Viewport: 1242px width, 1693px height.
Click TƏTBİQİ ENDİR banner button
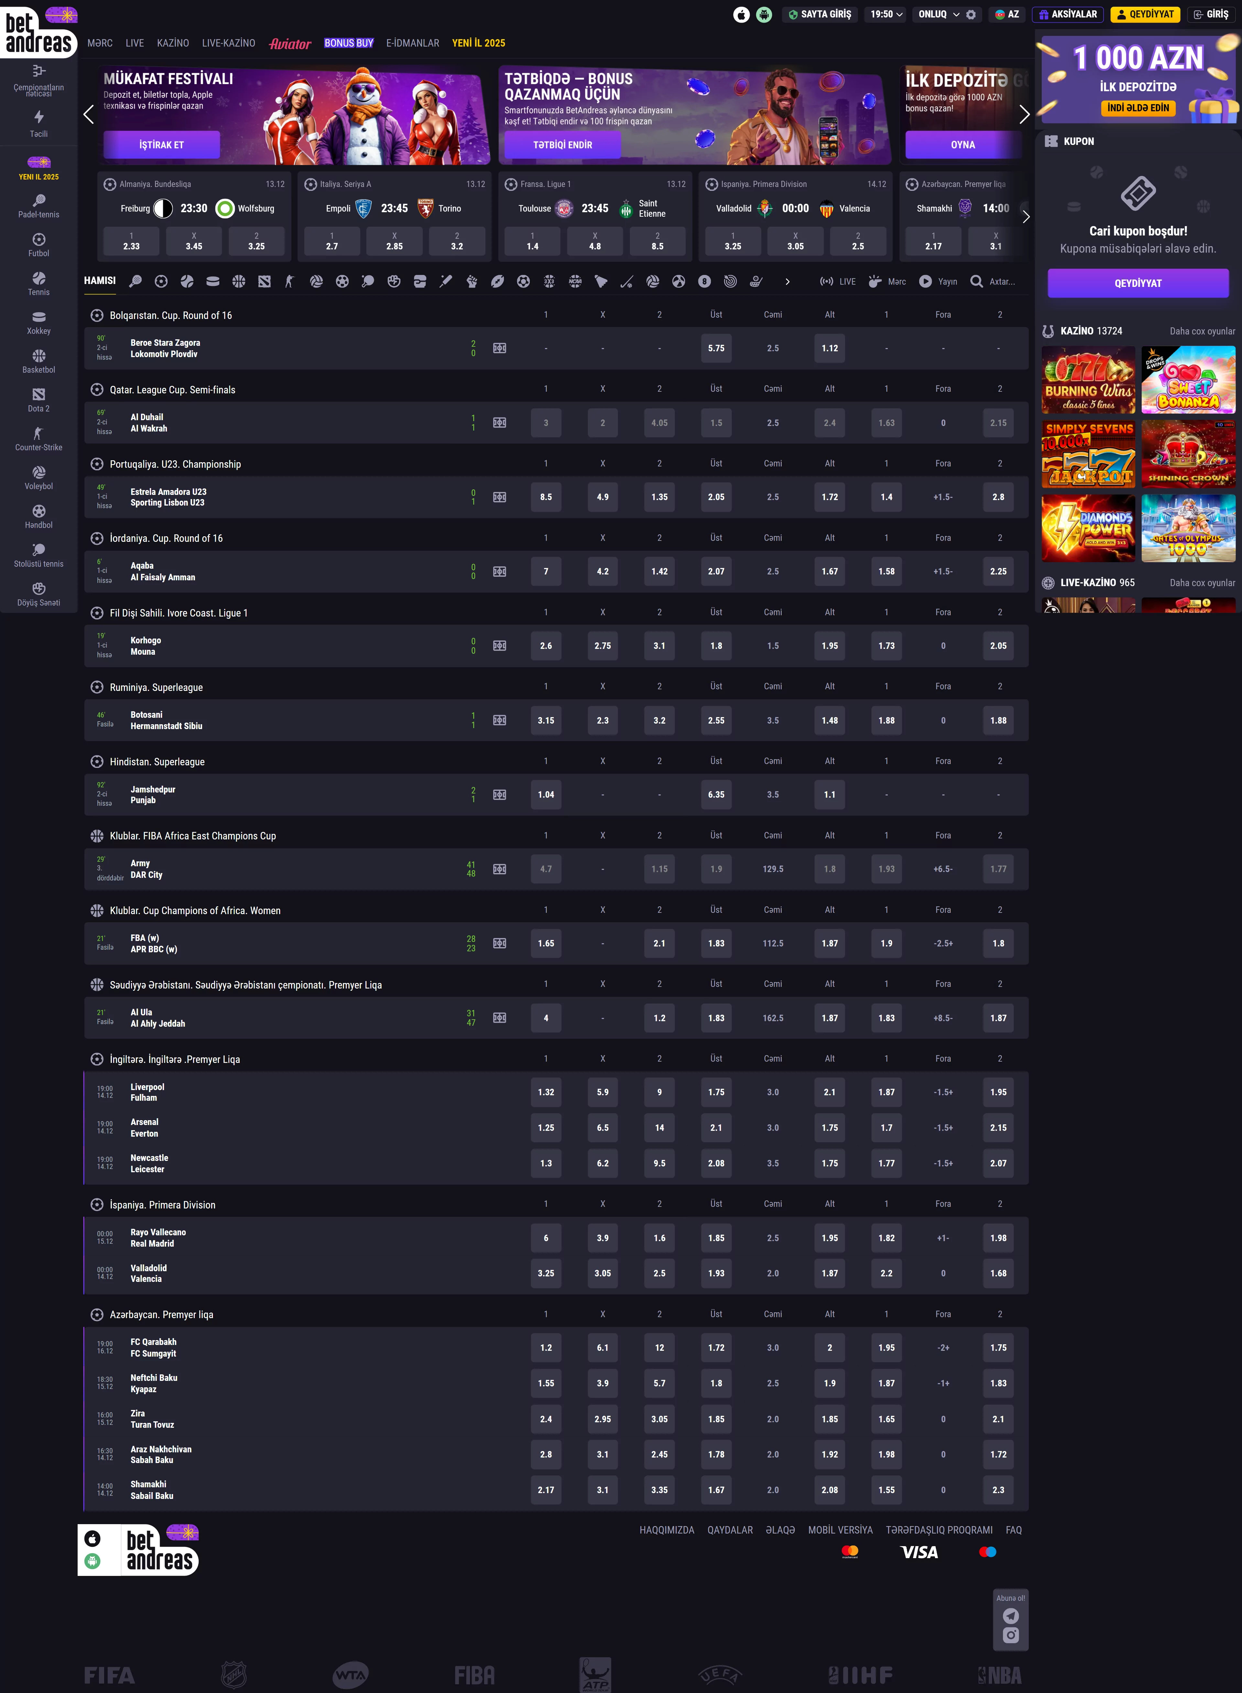pyautogui.click(x=562, y=144)
